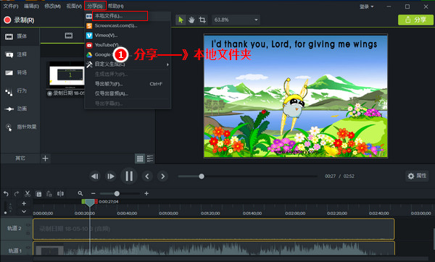435x262 pixels.
Task: Expand 自定义生成(C) submenu arrow
Action: (x=167, y=64)
